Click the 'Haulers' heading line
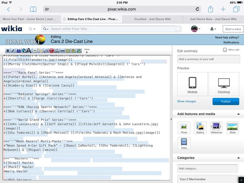Screen dimensions: 244x183 (x=21, y=158)
